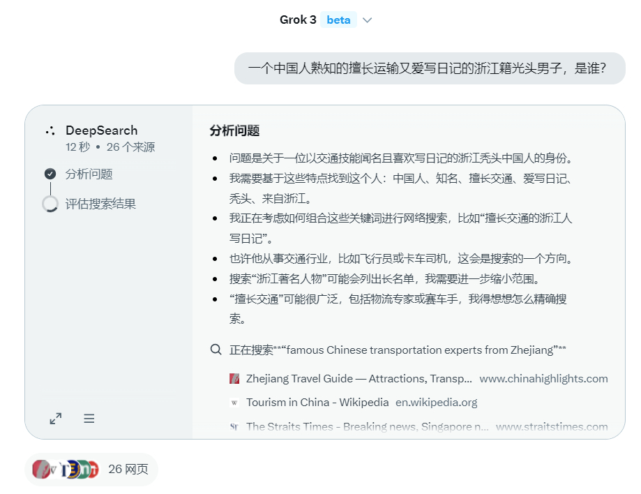Screen dimensions: 641x494
Task: Click the 分析问题 section heading
Action: click(234, 130)
